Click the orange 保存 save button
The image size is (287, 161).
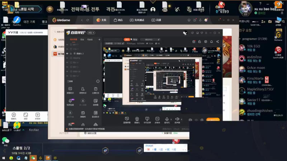tap(127, 39)
